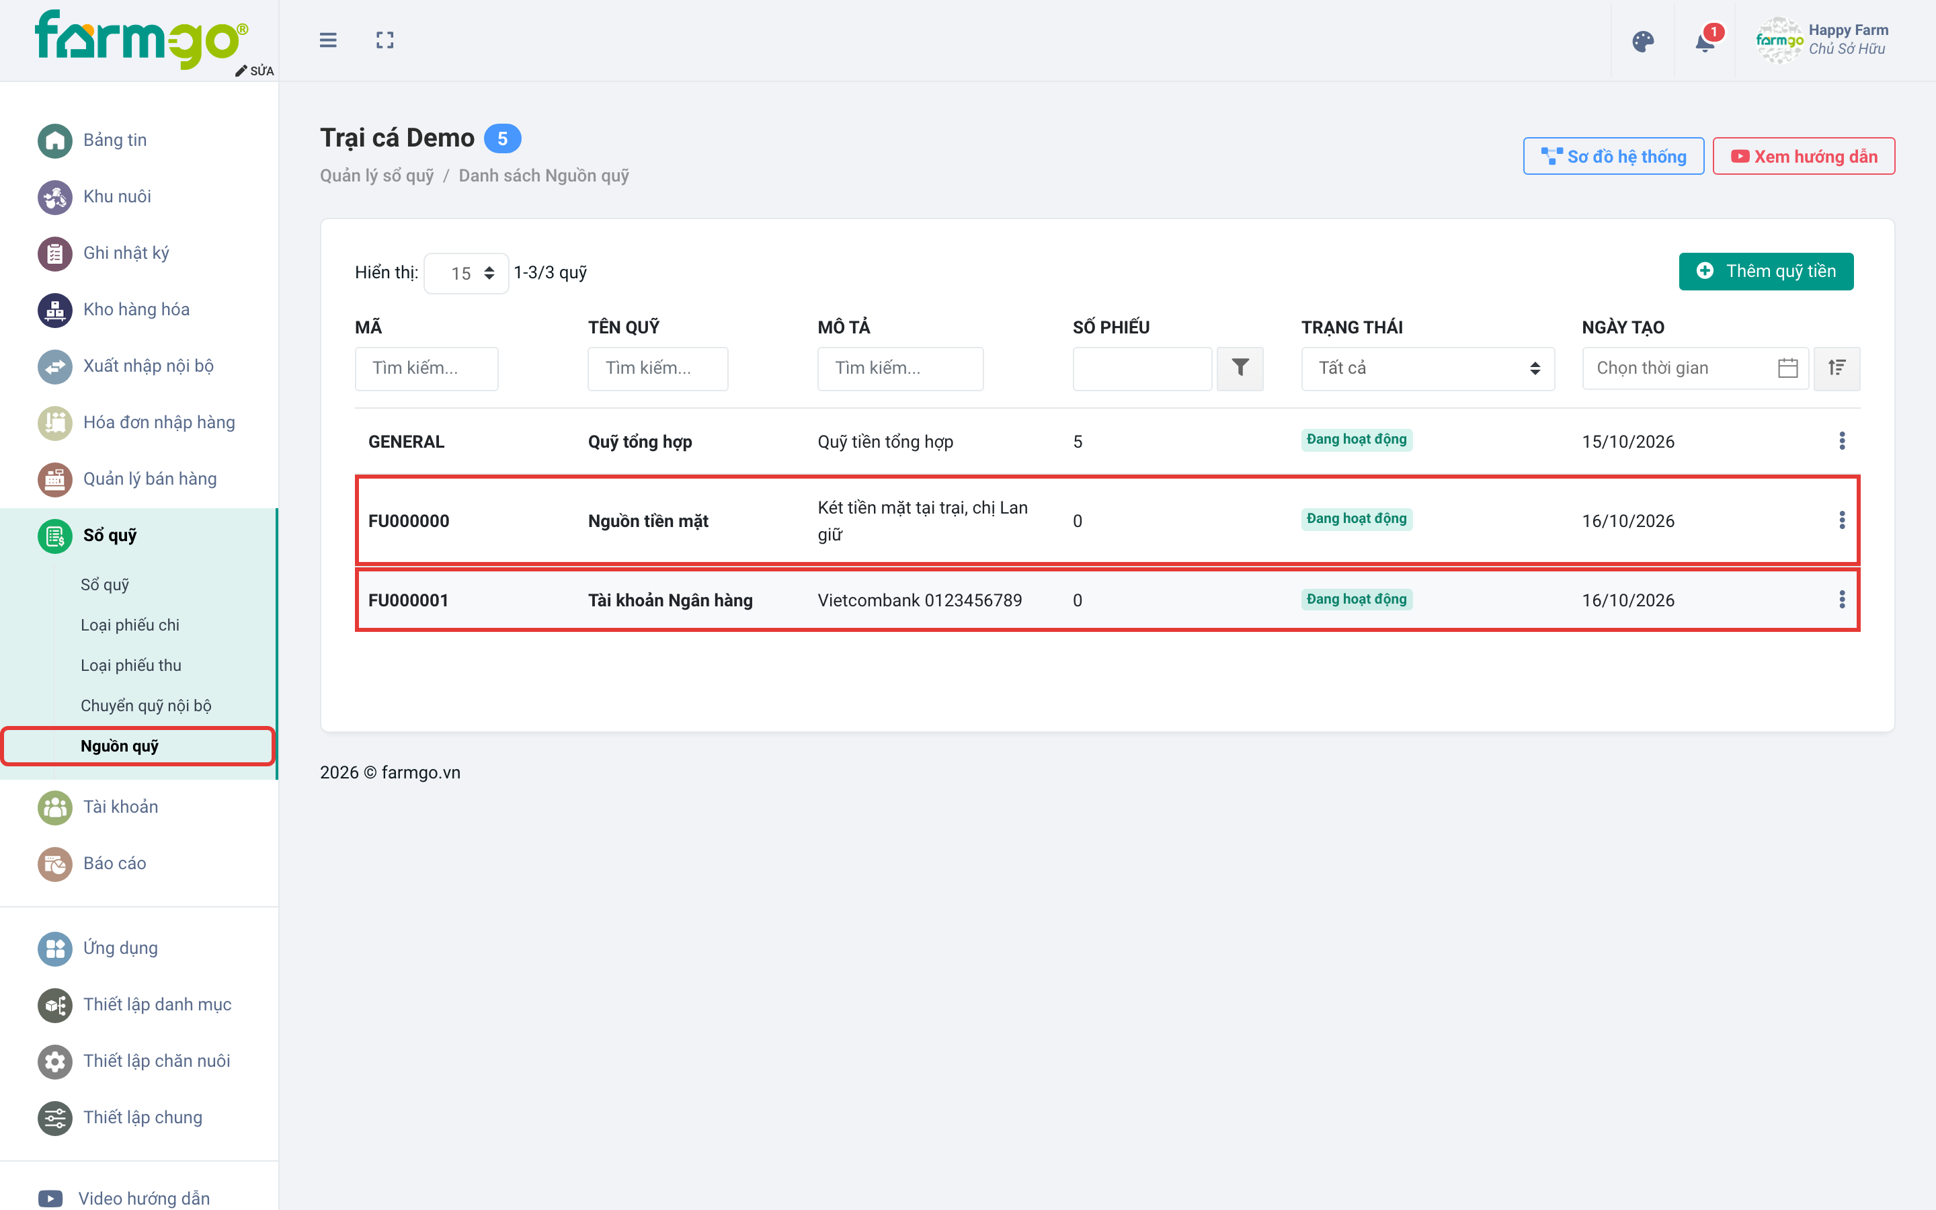The width and height of the screenshot is (1936, 1210).
Task: Click the Quản lý bán hàng register icon
Action: (x=55, y=479)
